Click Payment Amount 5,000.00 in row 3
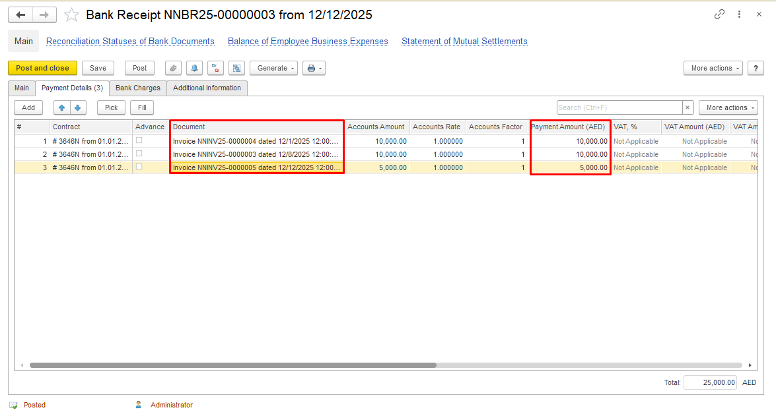776x418 pixels. point(570,168)
